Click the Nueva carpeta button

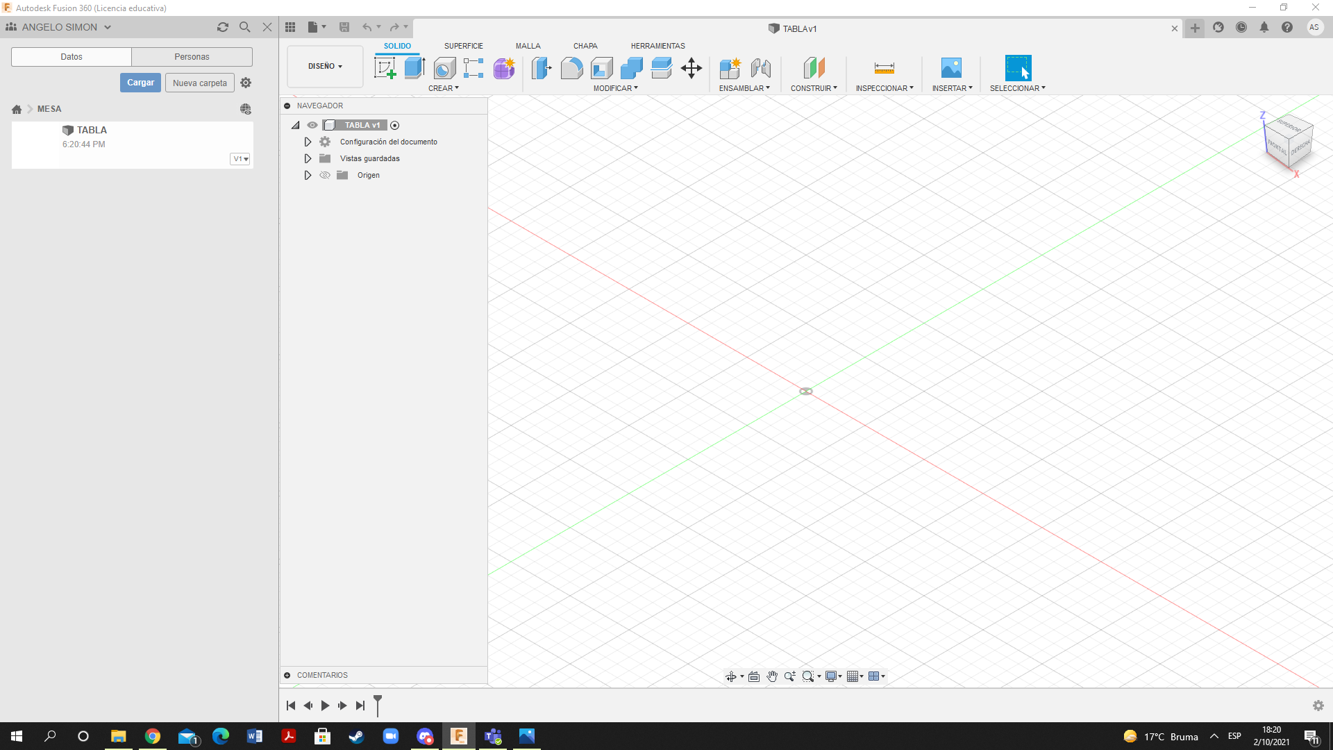pyautogui.click(x=200, y=83)
